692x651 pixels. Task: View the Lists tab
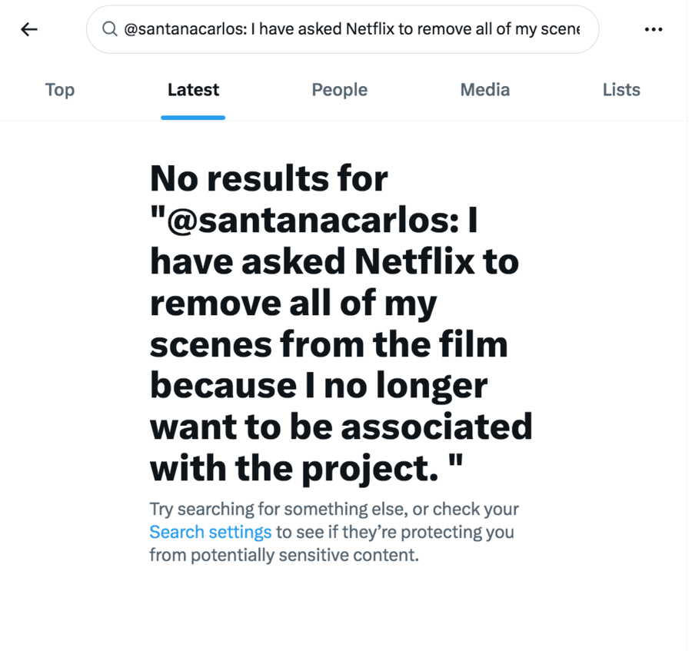tap(621, 90)
